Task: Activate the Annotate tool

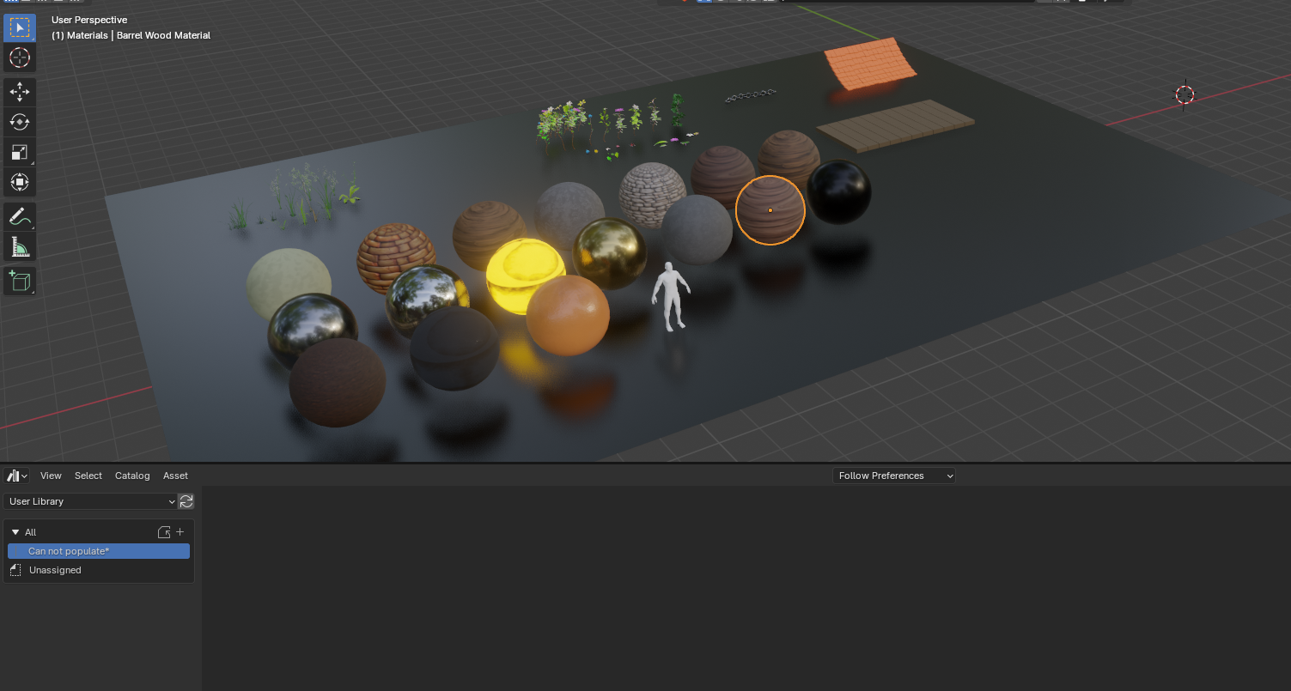Action: [x=19, y=216]
